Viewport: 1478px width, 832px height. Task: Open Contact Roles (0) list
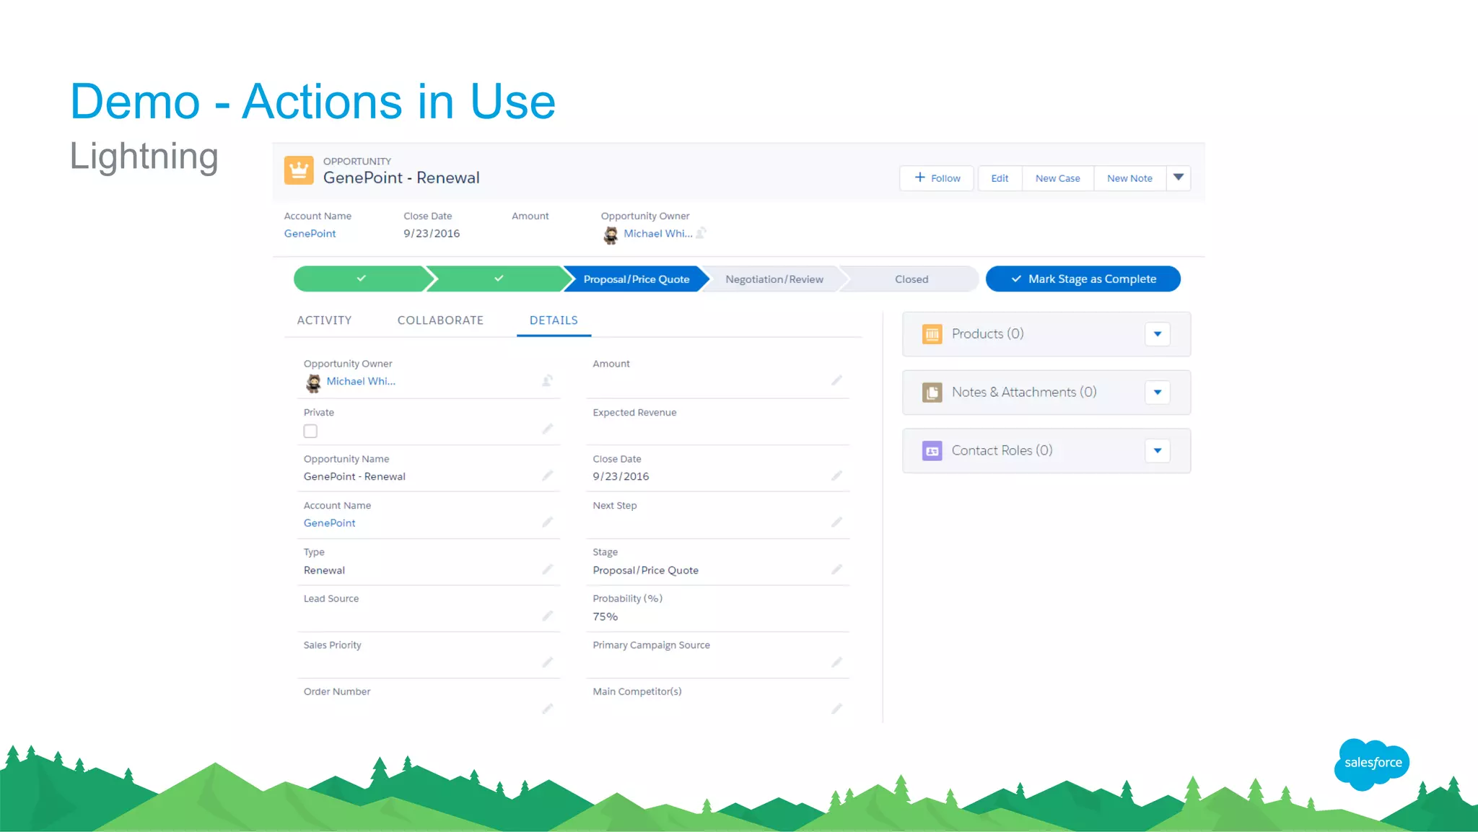(x=1002, y=450)
